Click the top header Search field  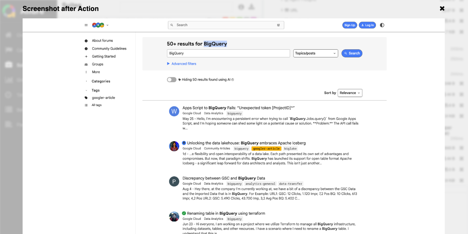tap(226, 25)
